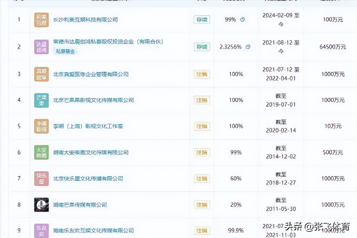Click the 20% shareholding value

click(x=236, y=205)
